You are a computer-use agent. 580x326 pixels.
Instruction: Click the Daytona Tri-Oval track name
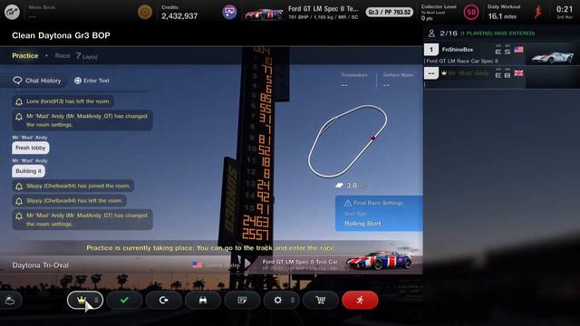click(40, 265)
